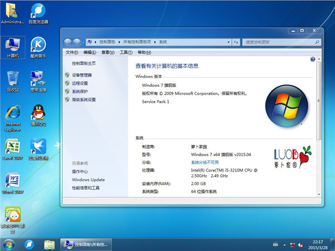The height and width of the screenshot is (251, 335).
Task: Open the Windows Start menu orb
Action: tap(9, 245)
